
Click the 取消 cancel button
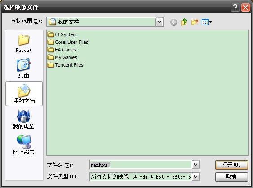[x=231, y=177]
